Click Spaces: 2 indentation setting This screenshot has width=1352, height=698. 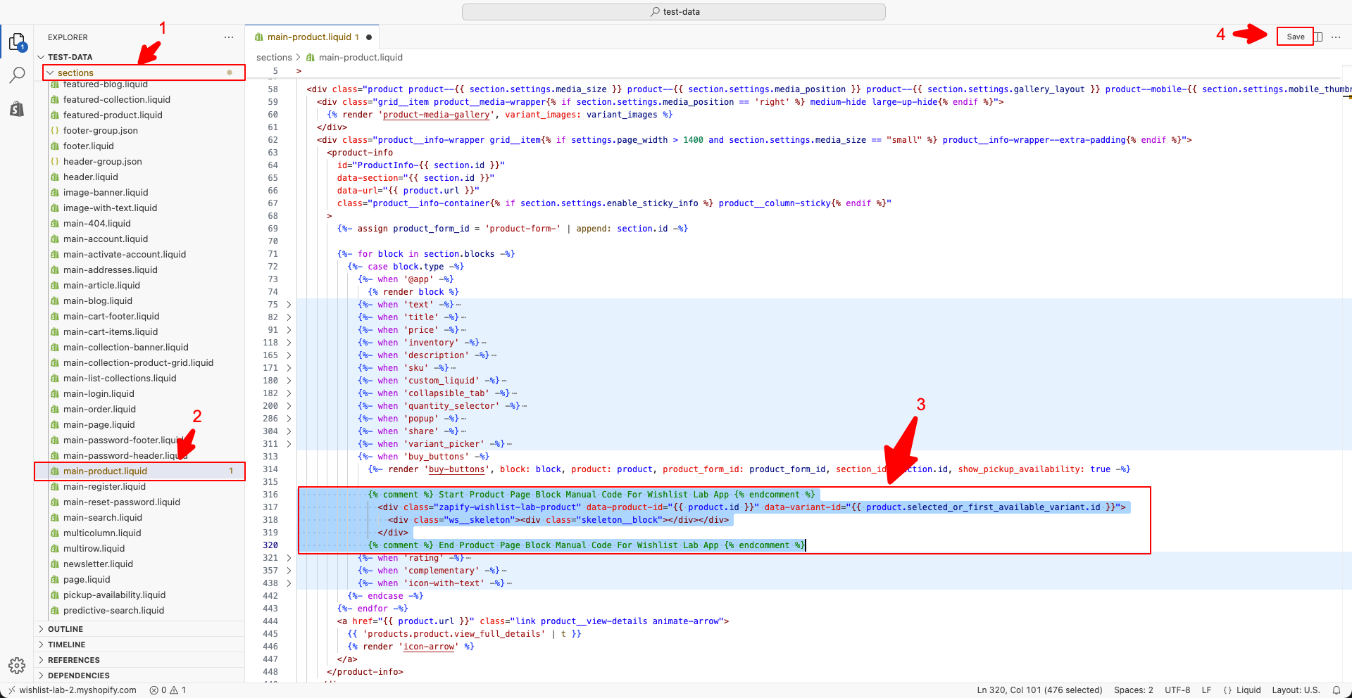point(1134,690)
